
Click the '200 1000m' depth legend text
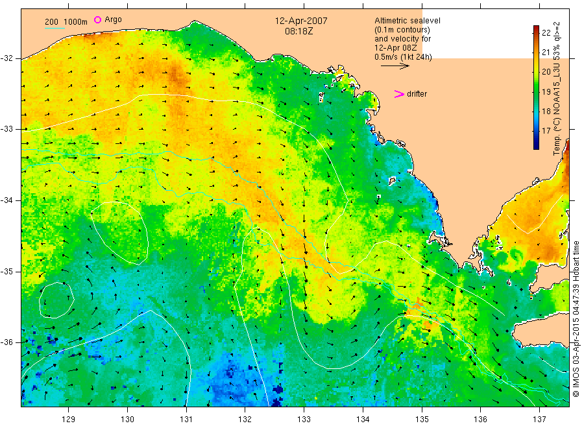(66, 22)
